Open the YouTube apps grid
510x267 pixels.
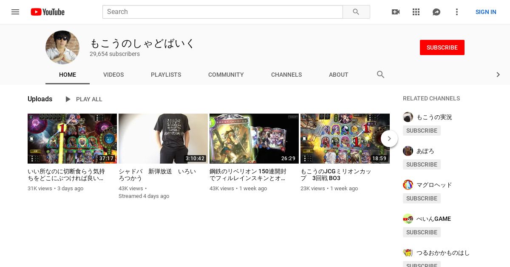point(416,12)
